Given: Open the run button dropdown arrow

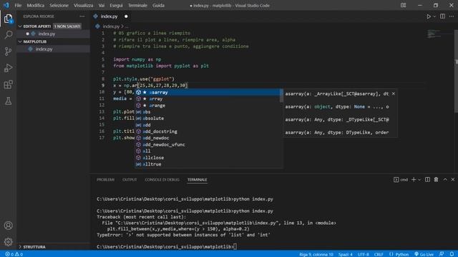Looking at the screenshot, I should pyautogui.click(x=434, y=16).
